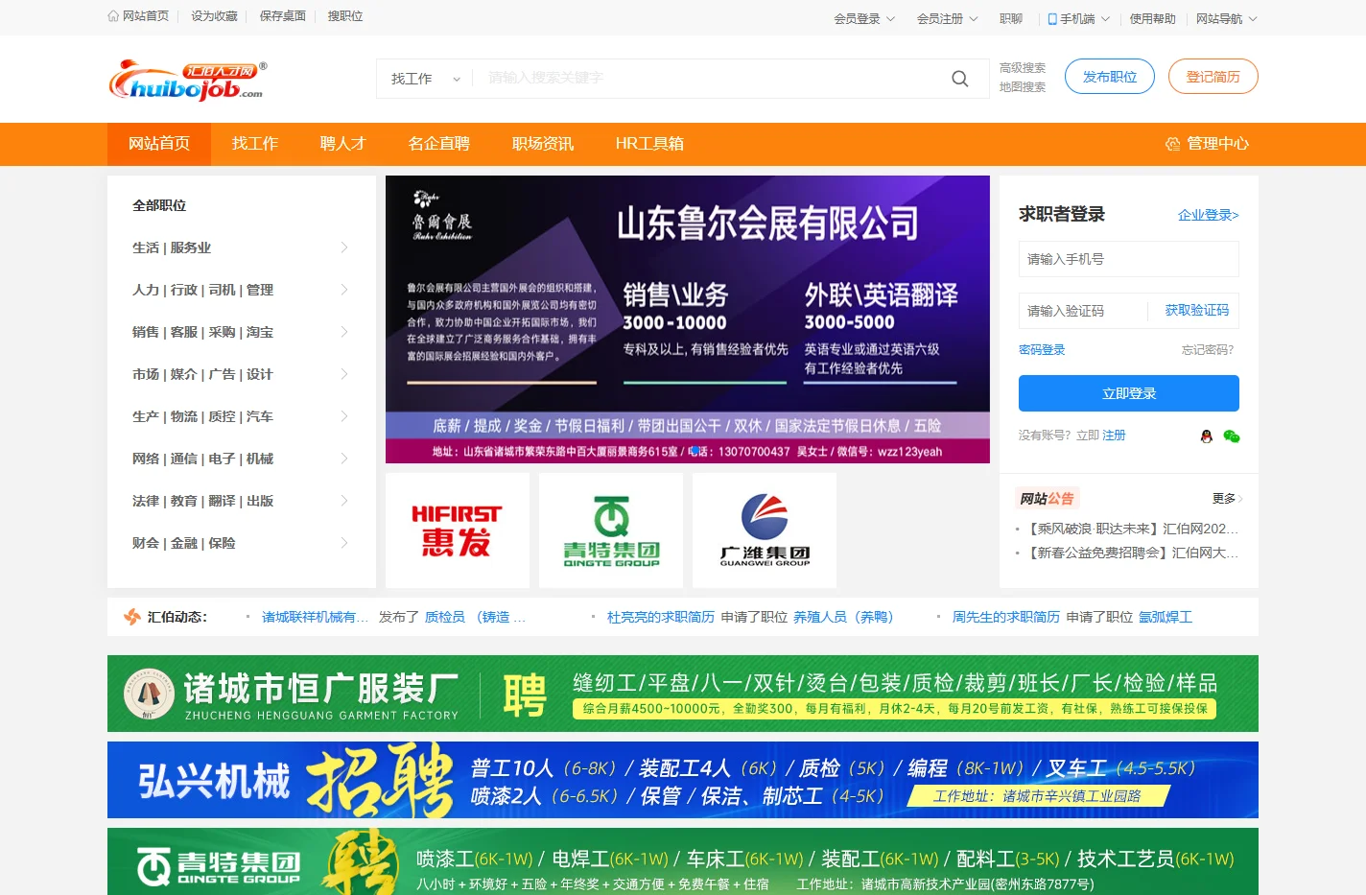Expand 生产 | 物流 | 质控 | 汽车 category
1366x895 pixels.
(242, 416)
